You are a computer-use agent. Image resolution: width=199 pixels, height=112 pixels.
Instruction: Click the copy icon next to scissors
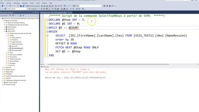[x=58, y=6]
